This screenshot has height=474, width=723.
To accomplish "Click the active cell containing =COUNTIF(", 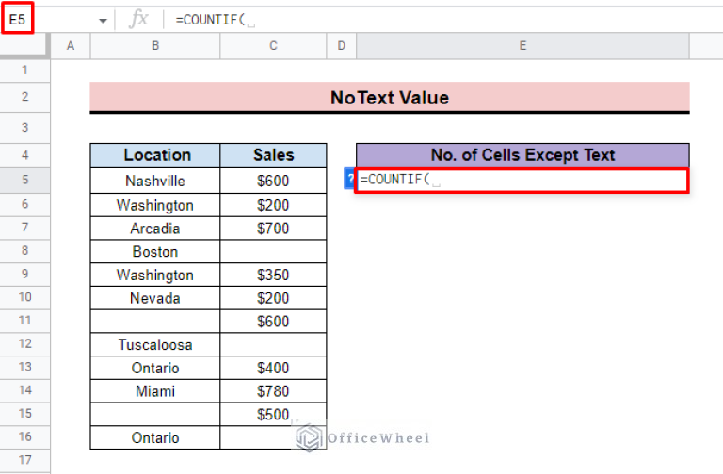I will coord(522,180).
